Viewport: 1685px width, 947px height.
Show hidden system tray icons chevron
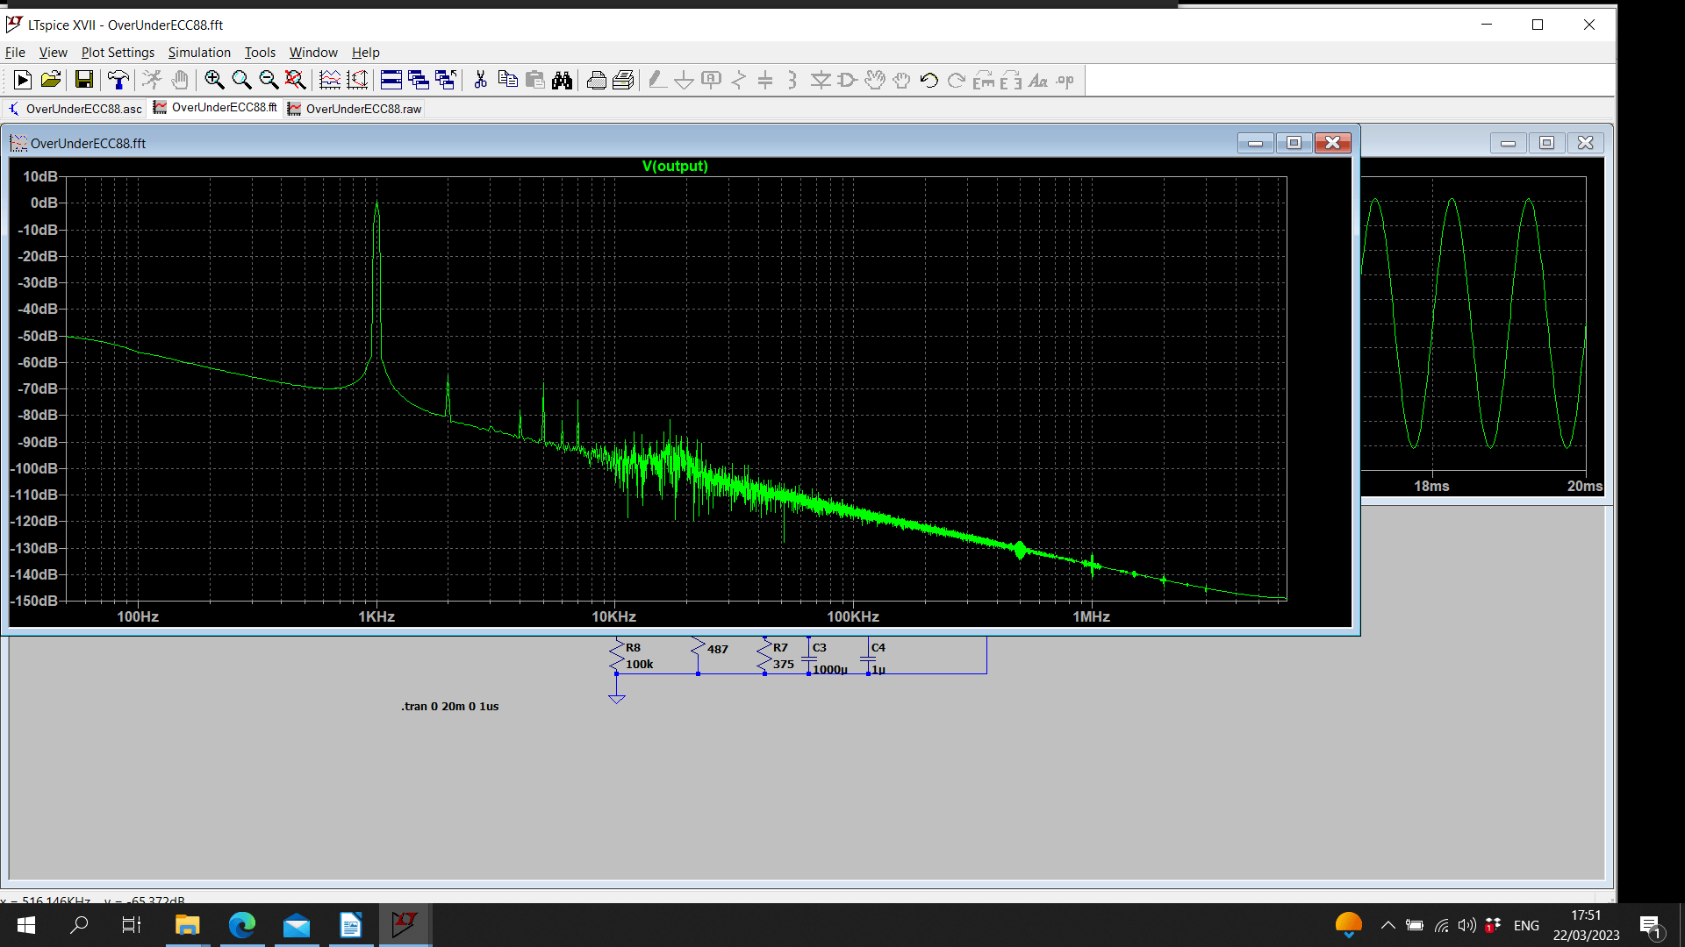(1387, 925)
